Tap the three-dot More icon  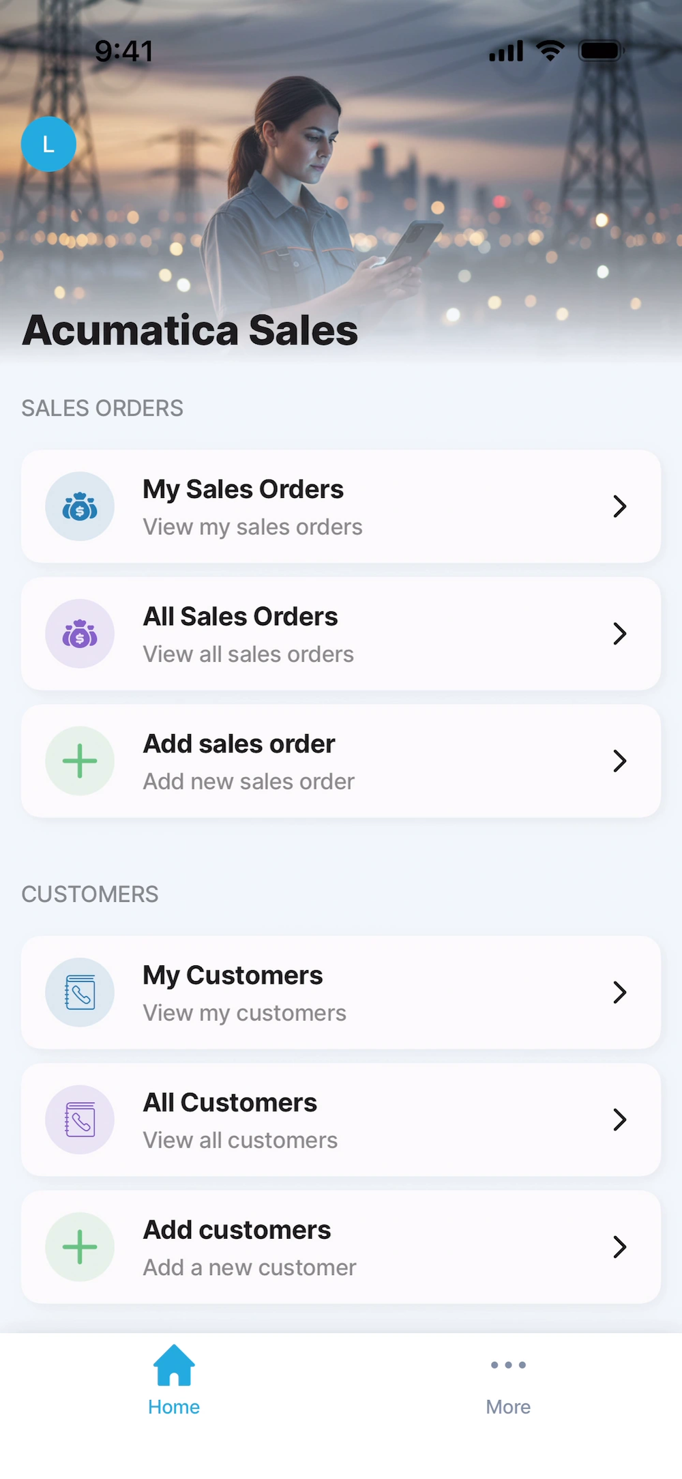[508, 1365]
